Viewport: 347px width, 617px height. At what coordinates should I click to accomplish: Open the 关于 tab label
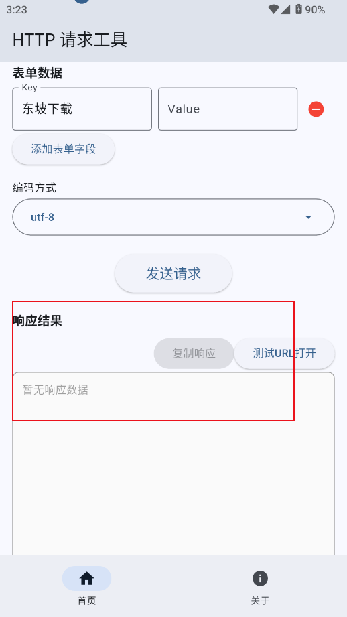point(260,600)
